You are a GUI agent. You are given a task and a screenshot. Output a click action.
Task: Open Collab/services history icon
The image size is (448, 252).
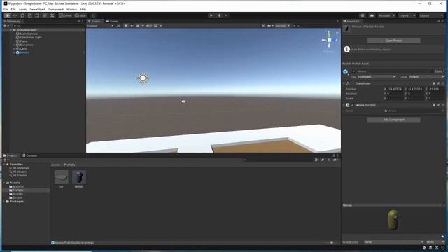point(363,15)
